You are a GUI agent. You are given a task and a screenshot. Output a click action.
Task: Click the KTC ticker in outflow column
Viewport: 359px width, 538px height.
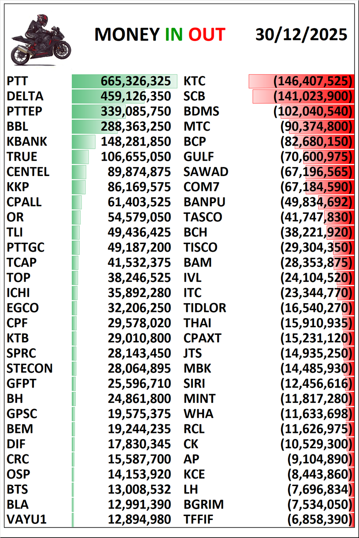[194, 81]
